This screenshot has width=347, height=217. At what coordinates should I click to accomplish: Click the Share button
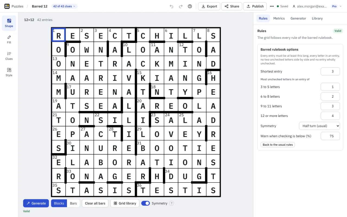coord(232,6)
